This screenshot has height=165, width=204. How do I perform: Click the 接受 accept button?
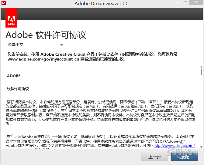[x=185, y=157]
